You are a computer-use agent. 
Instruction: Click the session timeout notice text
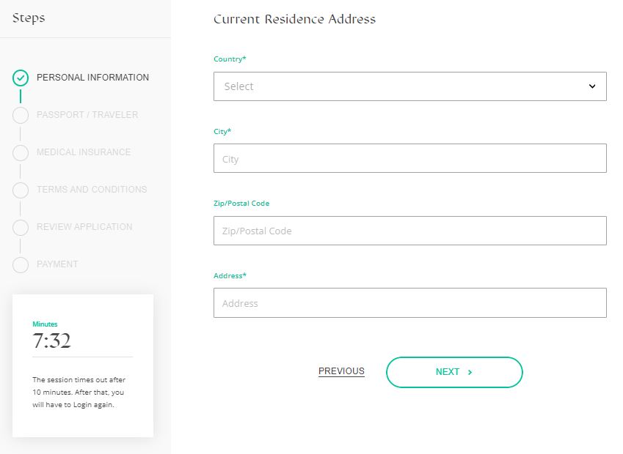click(79, 392)
